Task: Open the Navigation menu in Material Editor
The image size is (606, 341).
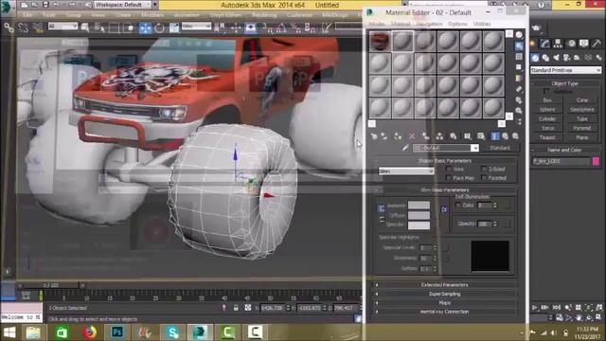Action: (x=429, y=24)
